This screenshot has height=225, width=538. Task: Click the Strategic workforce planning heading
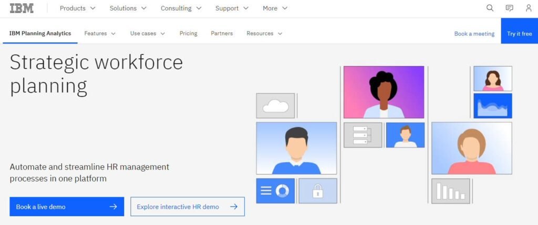(97, 74)
